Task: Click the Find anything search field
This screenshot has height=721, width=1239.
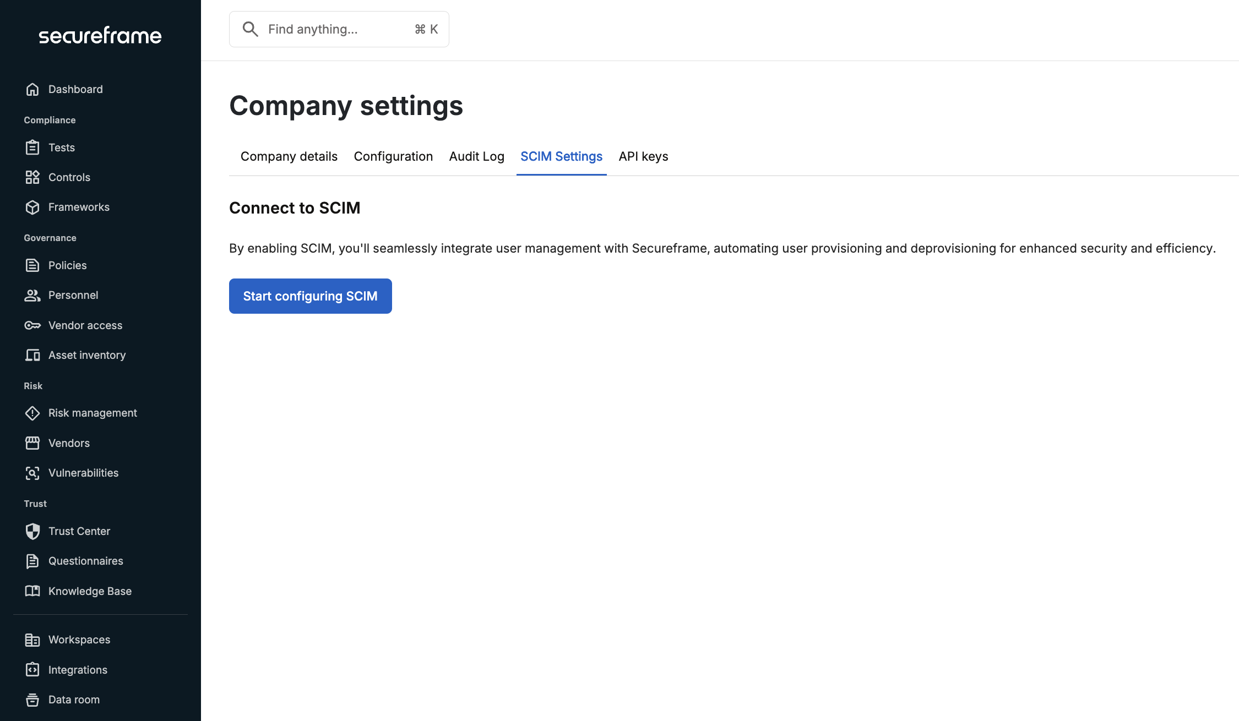Action: coord(339,29)
